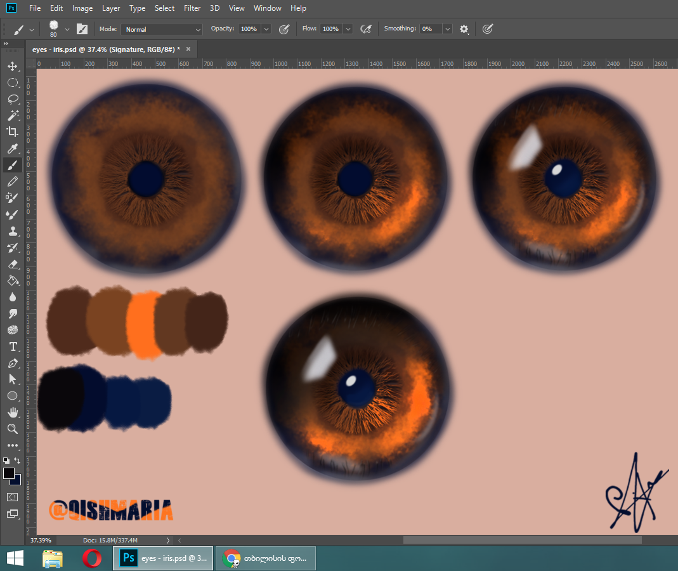Open the Windows Start menu
678x571 pixels.
tap(15, 558)
